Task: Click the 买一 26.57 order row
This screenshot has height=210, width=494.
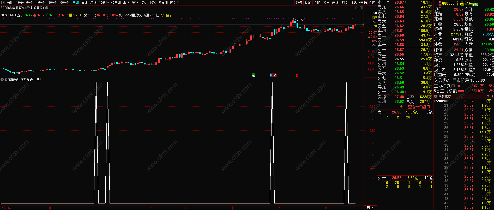Action: (x=405, y=50)
